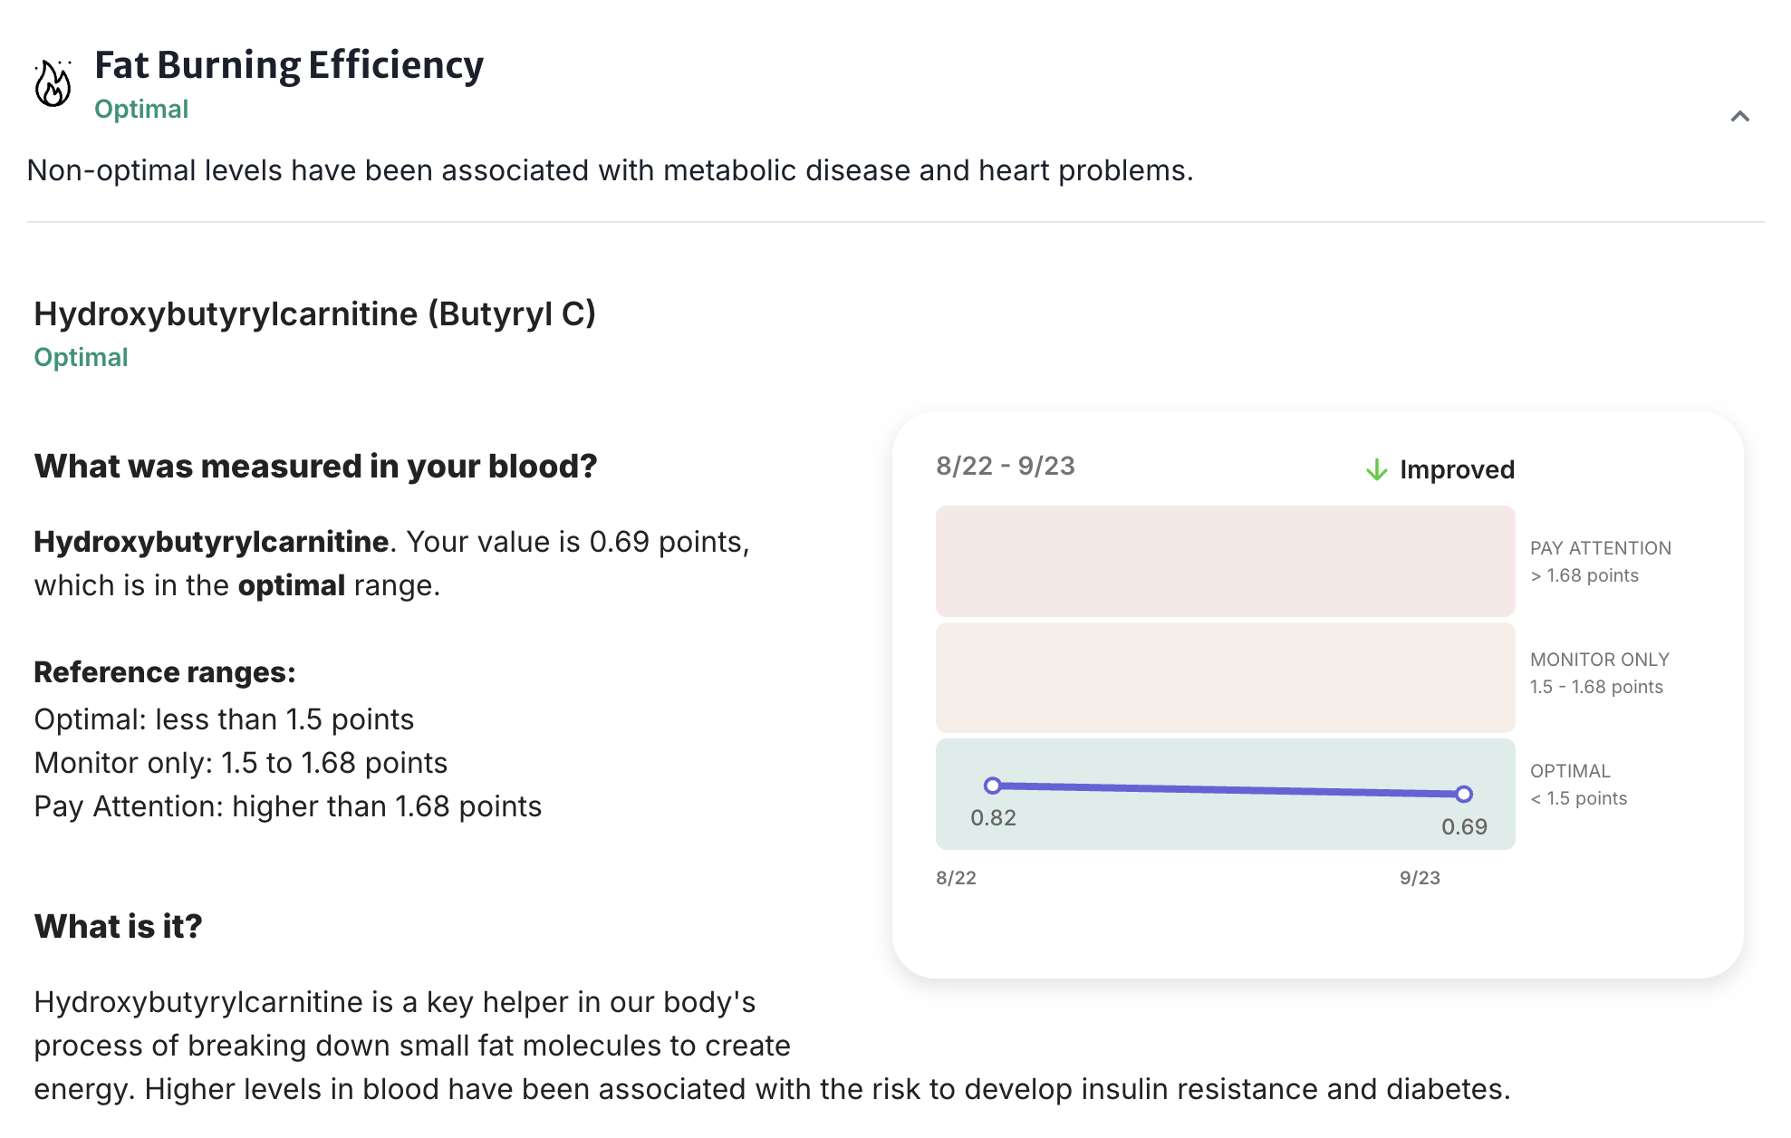
Task: Click the green Improved down-arrow icon
Action: click(1376, 469)
